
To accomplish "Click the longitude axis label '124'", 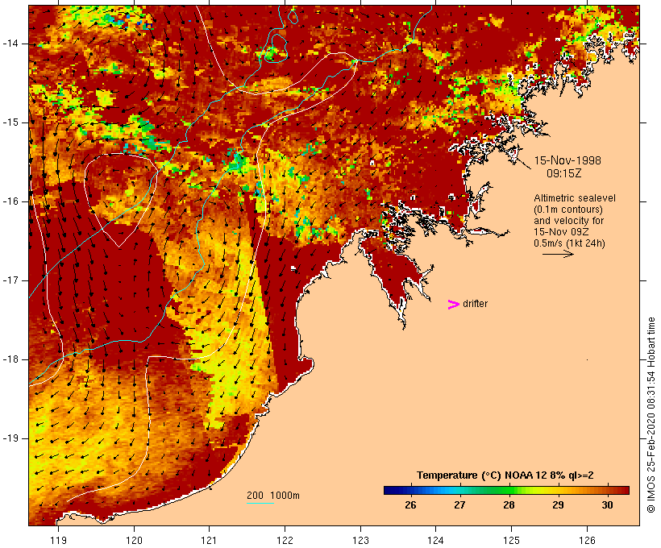I will [x=436, y=540].
